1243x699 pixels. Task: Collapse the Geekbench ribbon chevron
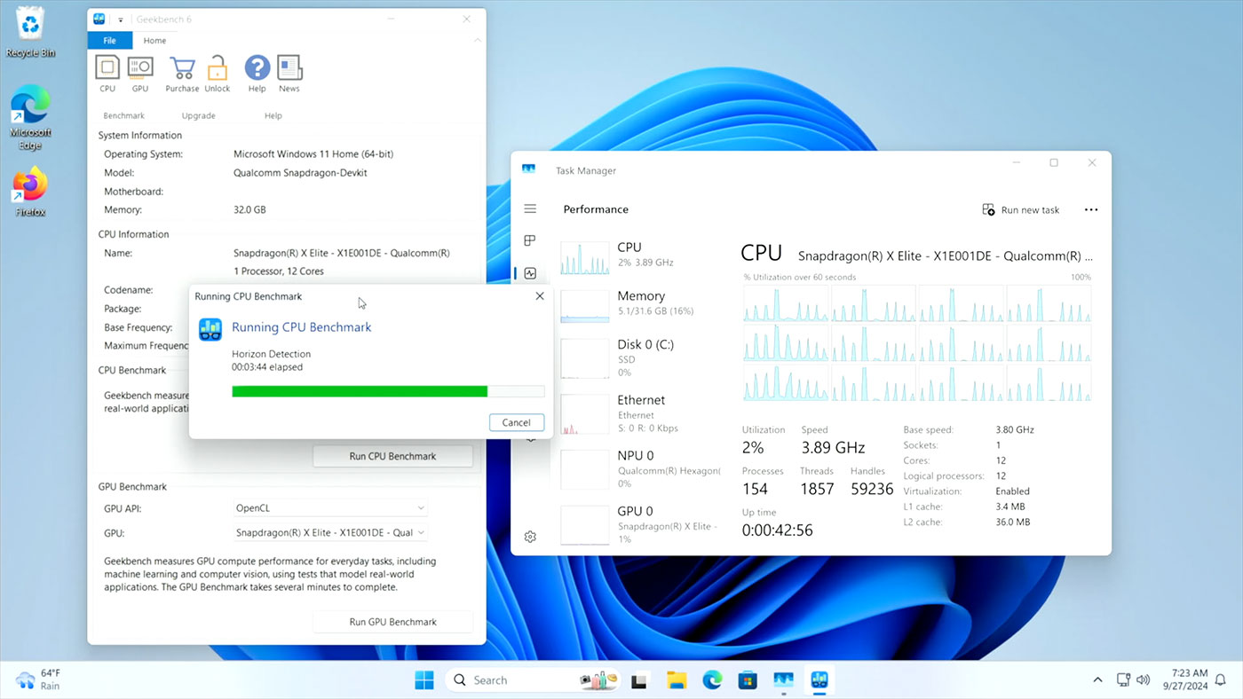[x=477, y=41]
